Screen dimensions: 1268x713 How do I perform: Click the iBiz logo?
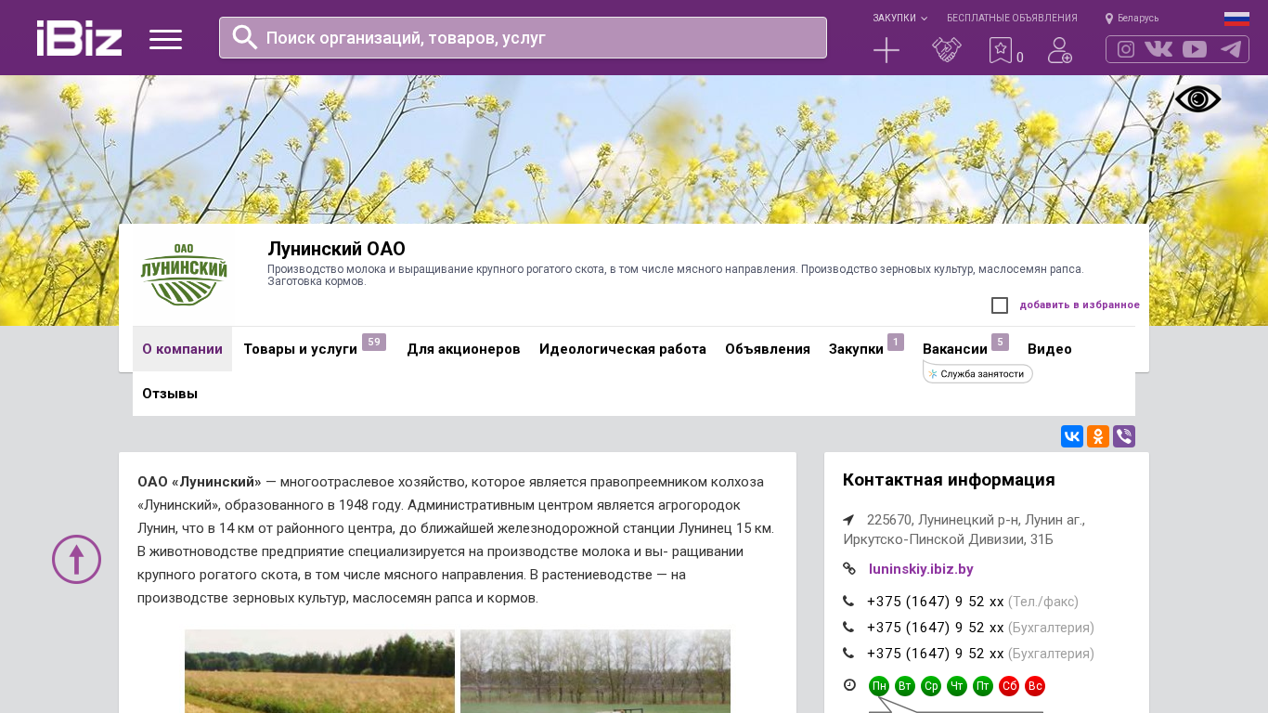79,38
